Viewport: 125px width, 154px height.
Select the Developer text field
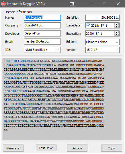42,34
